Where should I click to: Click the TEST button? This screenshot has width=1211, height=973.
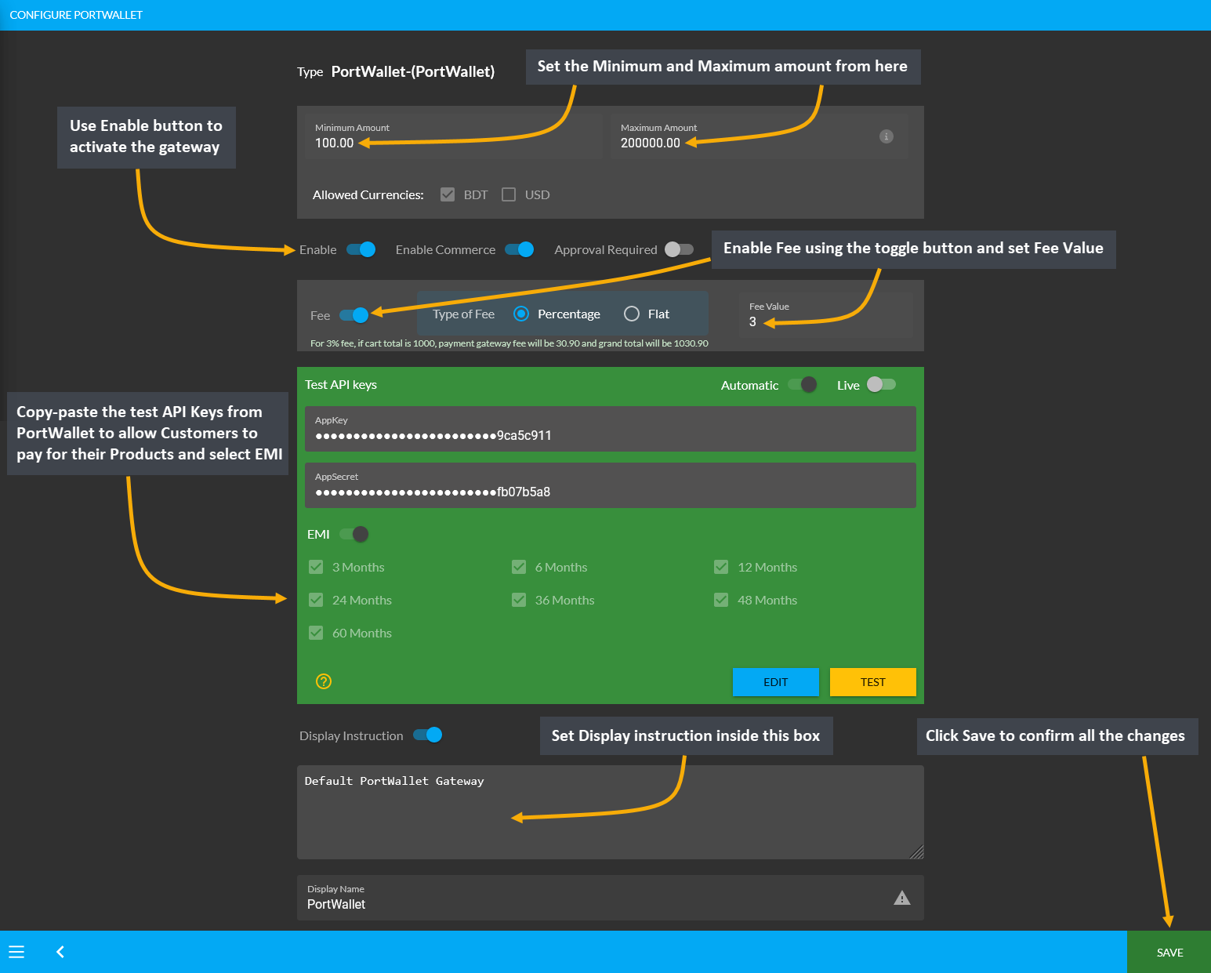(x=873, y=682)
